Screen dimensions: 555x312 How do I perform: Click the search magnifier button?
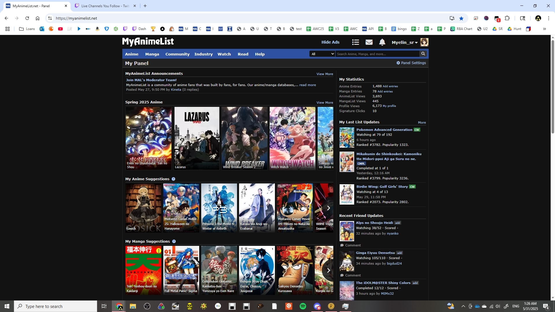click(423, 54)
